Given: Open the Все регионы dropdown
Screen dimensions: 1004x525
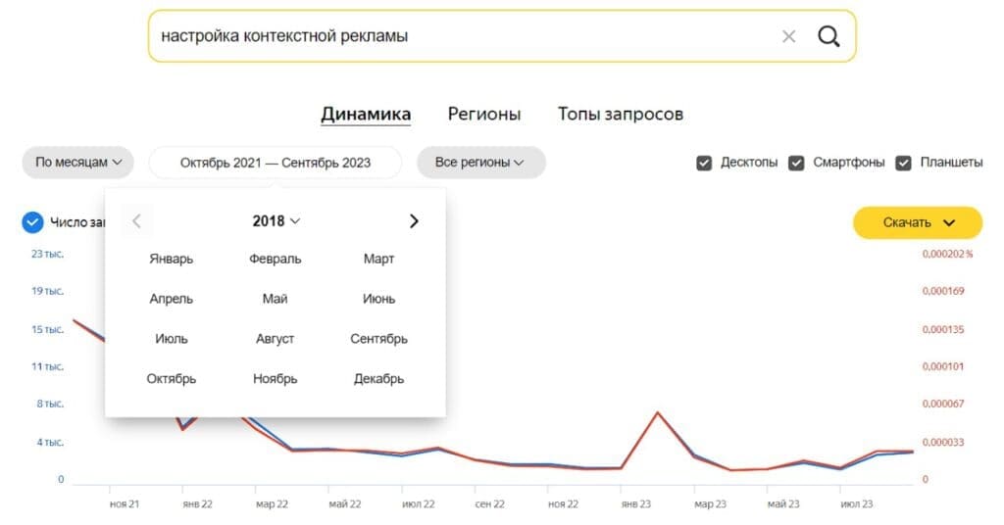Looking at the screenshot, I should [480, 163].
